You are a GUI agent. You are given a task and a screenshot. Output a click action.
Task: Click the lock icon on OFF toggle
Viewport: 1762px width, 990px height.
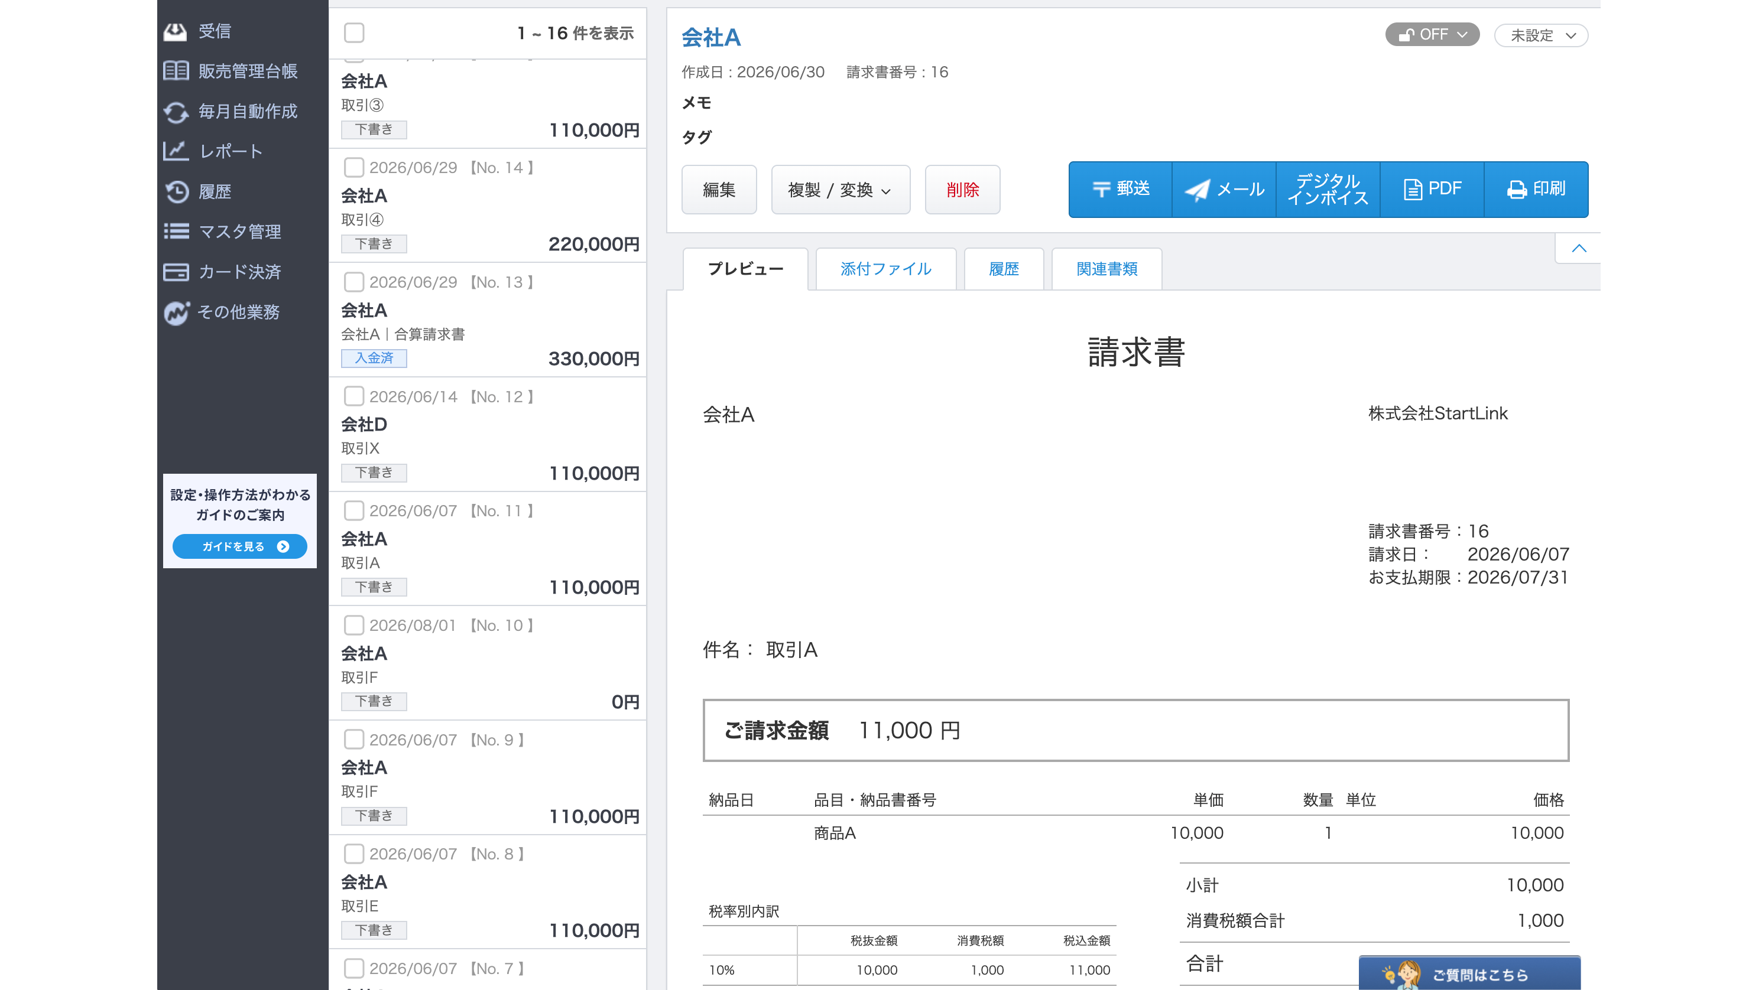coord(1406,35)
